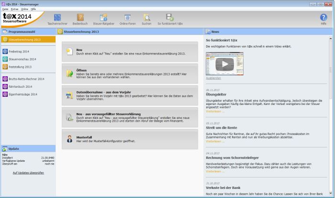Open the Datei menu

(5, 9)
